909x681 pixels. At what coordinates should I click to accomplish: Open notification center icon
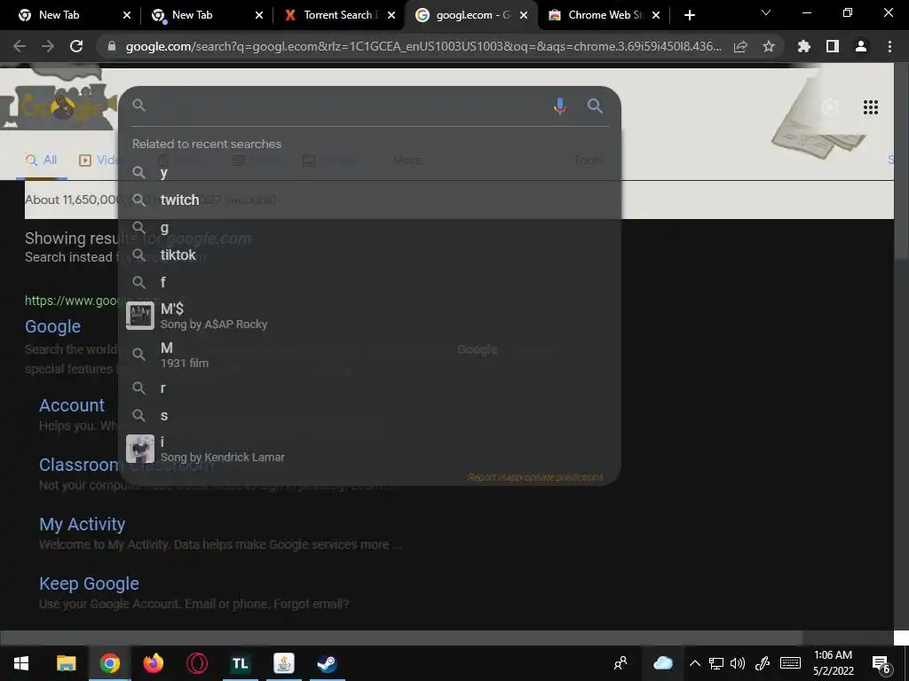pos(881,664)
